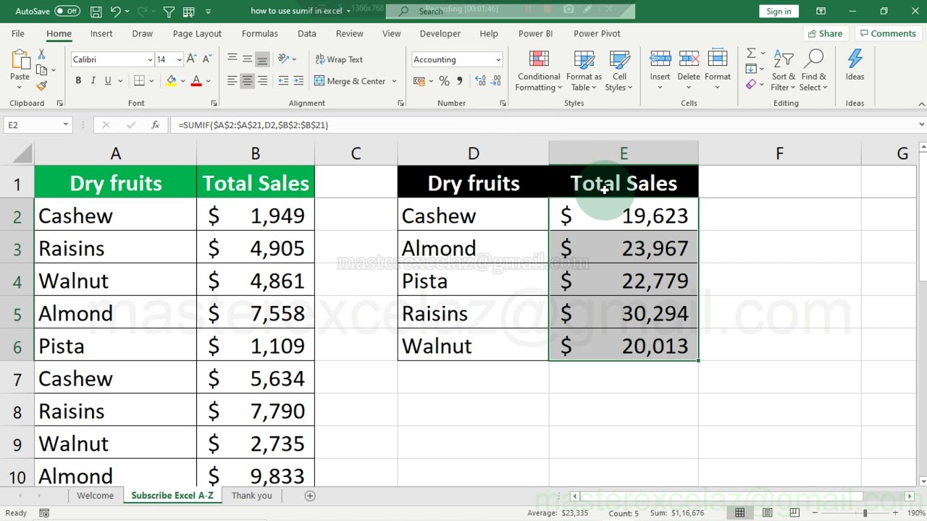Click the Decrease Indent icon
This screenshot has height=521, width=927.
coord(283,81)
